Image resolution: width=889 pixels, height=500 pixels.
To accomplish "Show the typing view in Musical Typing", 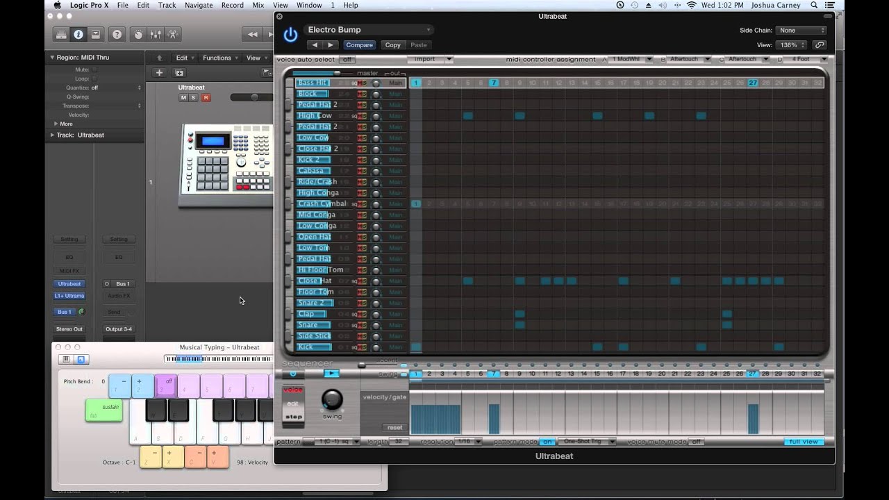I will point(81,359).
